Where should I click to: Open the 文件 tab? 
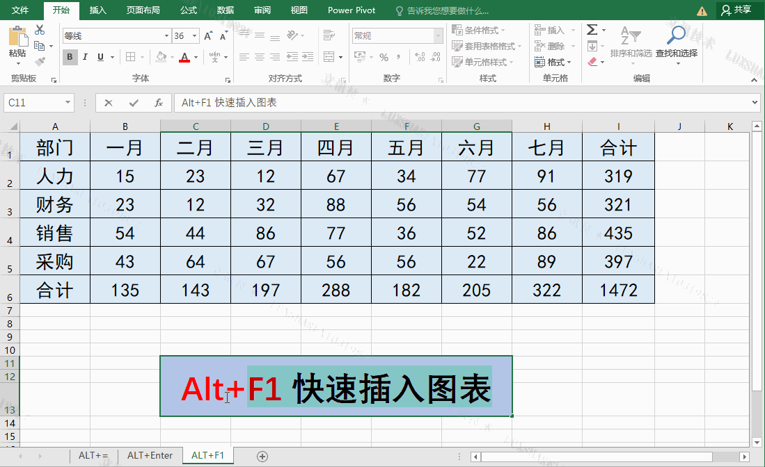tap(20, 10)
